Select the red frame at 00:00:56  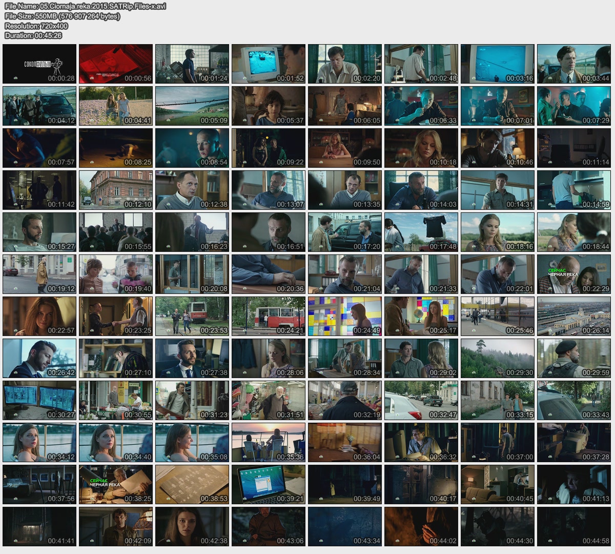(x=116, y=64)
